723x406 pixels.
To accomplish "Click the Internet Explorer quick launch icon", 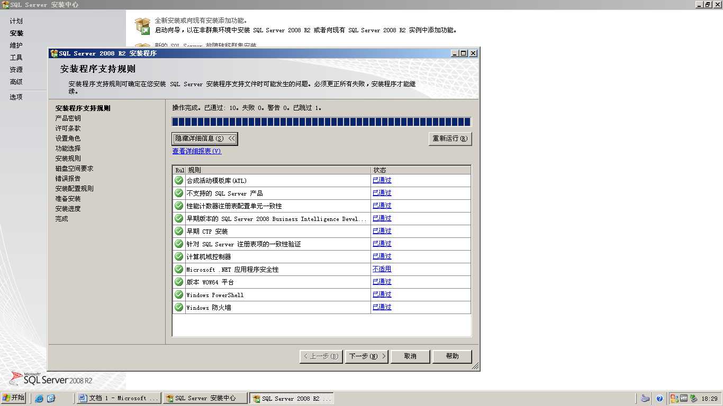I will click(39, 399).
